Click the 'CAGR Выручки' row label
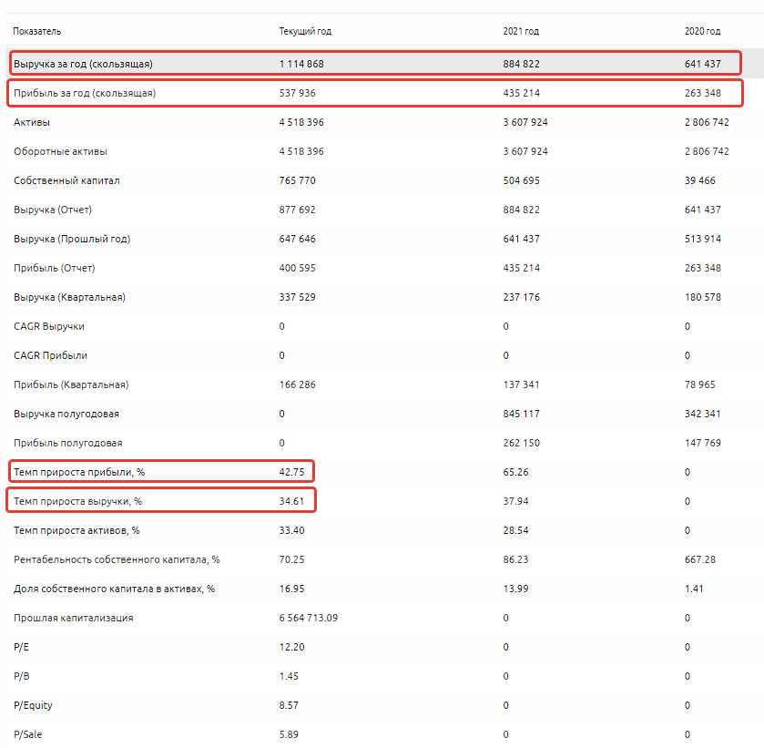The image size is (764, 748). (x=49, y=326)
